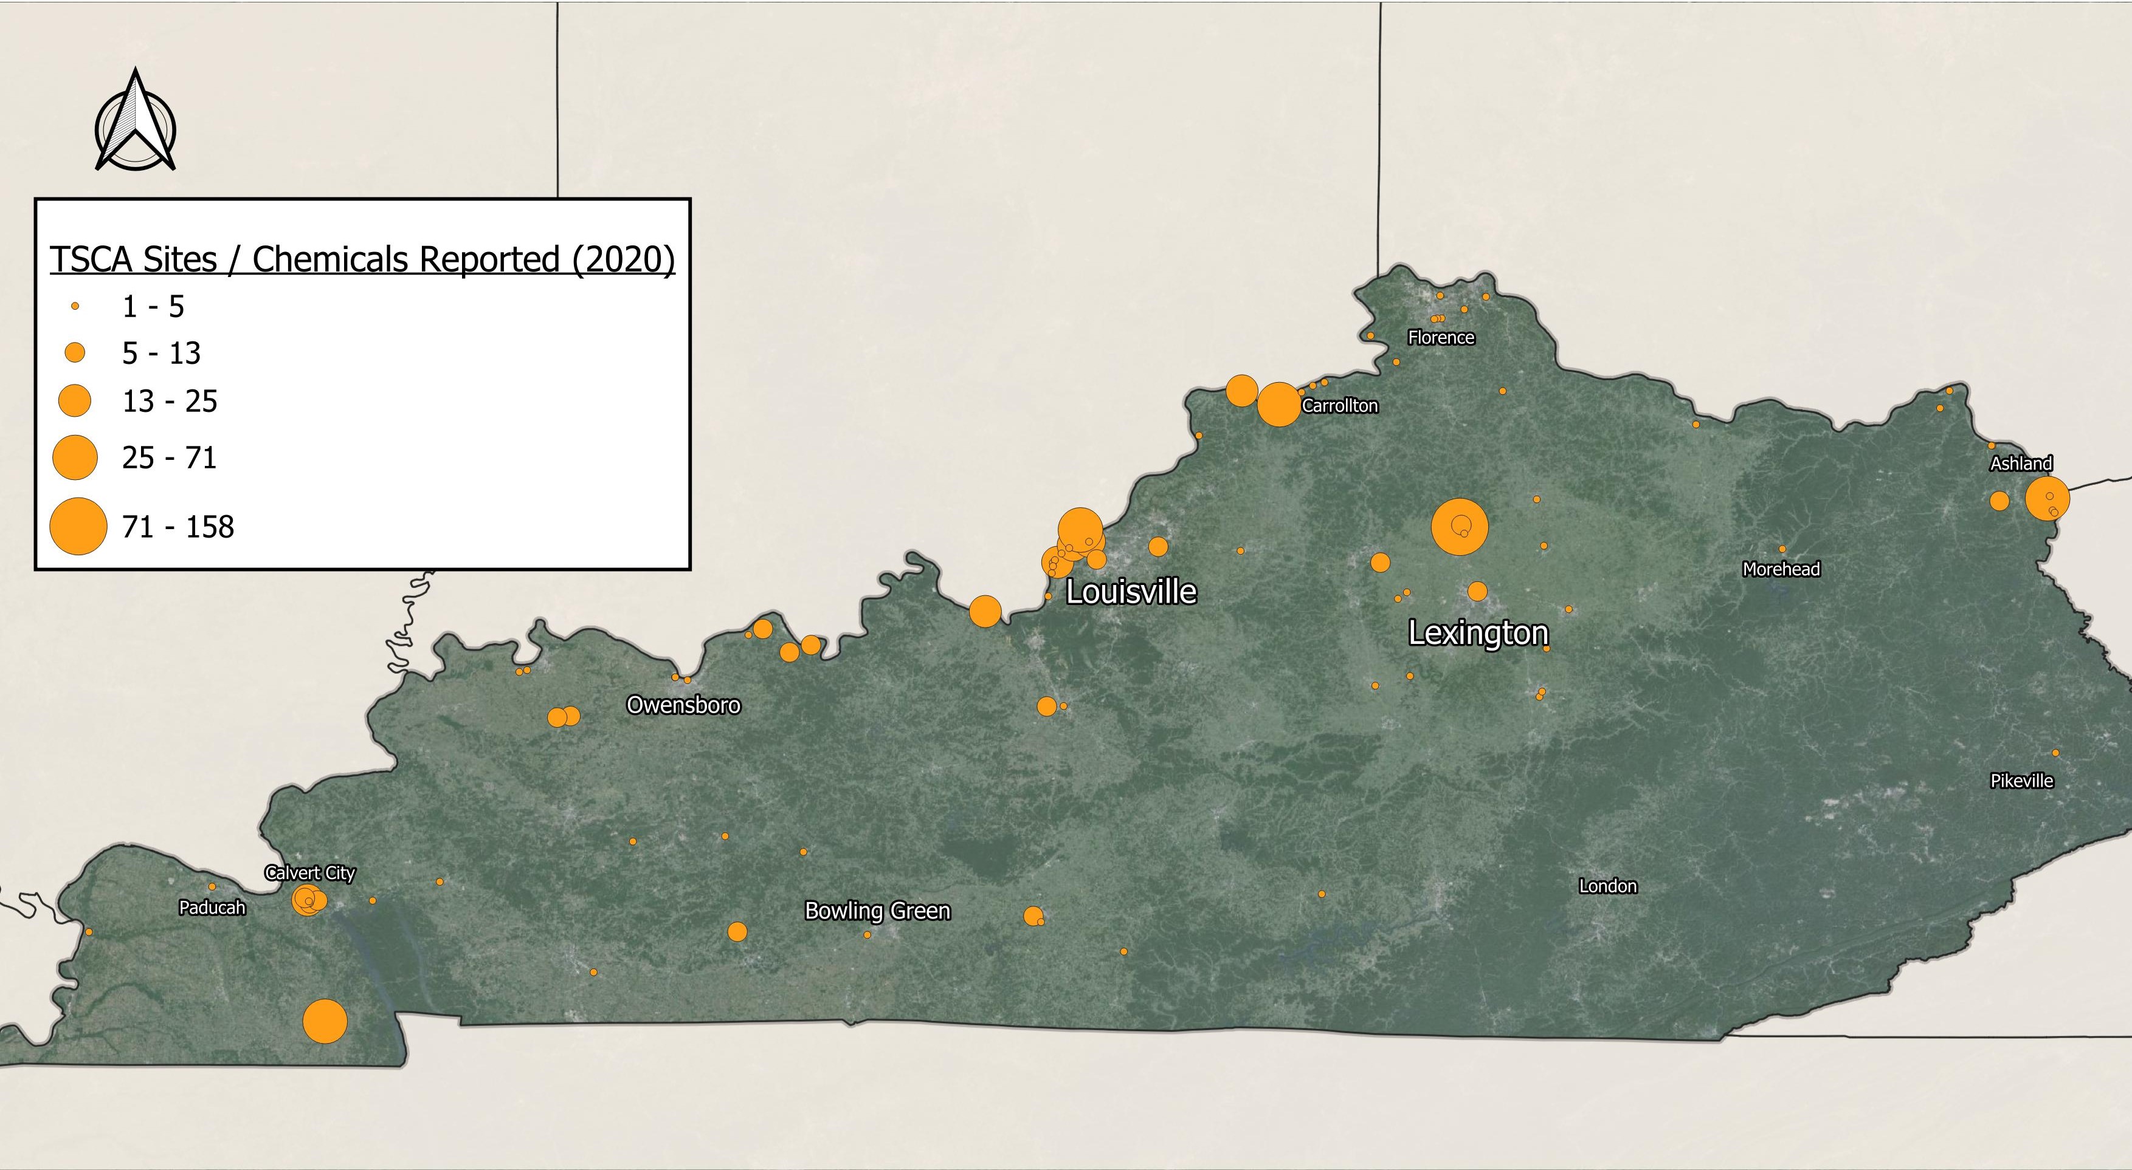This screenshot has width=2132, height=1170.
Task: Click the 71 - 158 legend circle symbol
Action: click(78, 526)
